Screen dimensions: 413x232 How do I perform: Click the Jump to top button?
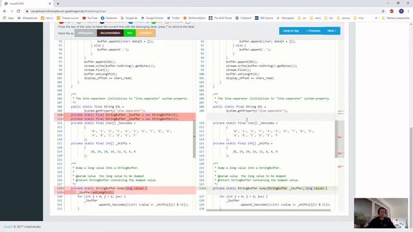click(290, 31)
